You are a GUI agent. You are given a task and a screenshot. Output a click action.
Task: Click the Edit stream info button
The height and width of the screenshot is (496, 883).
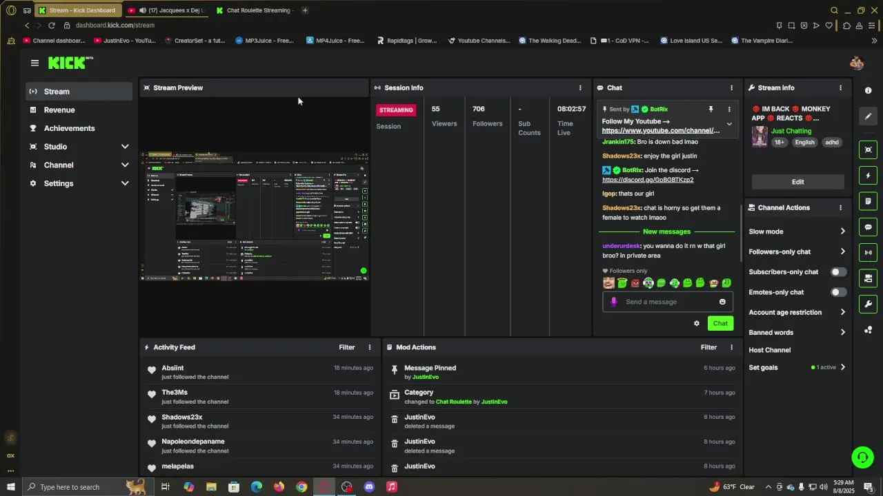tap(797, 182)
